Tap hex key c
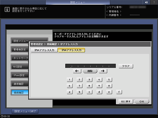 [89, 92]
